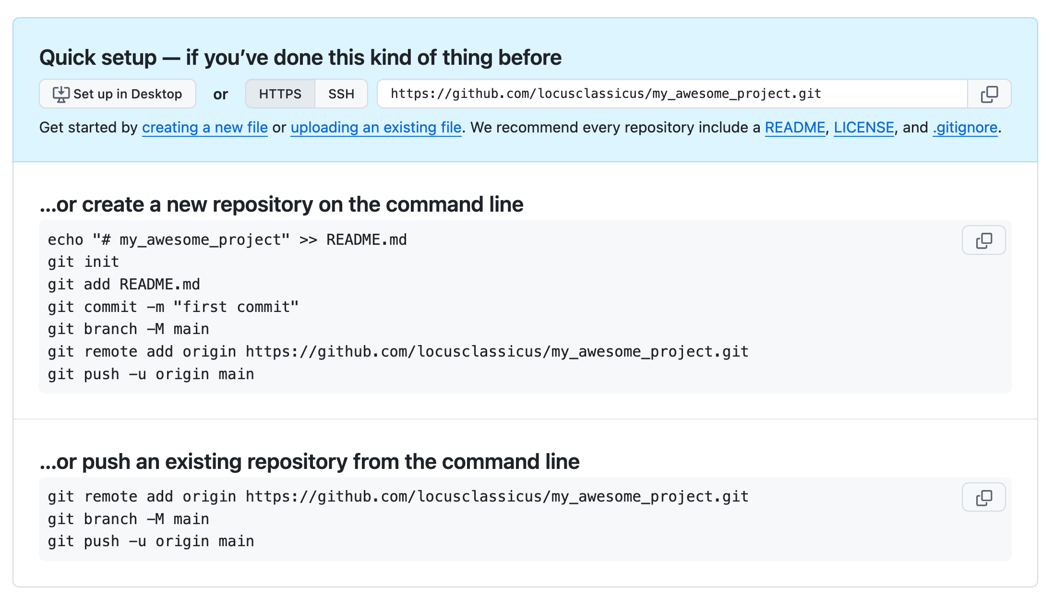
Task: Open the uploading an existing file link
Action: [376, 128]
